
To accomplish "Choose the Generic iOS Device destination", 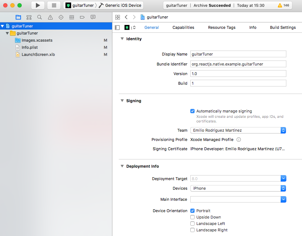I will (x=120, y=5).
